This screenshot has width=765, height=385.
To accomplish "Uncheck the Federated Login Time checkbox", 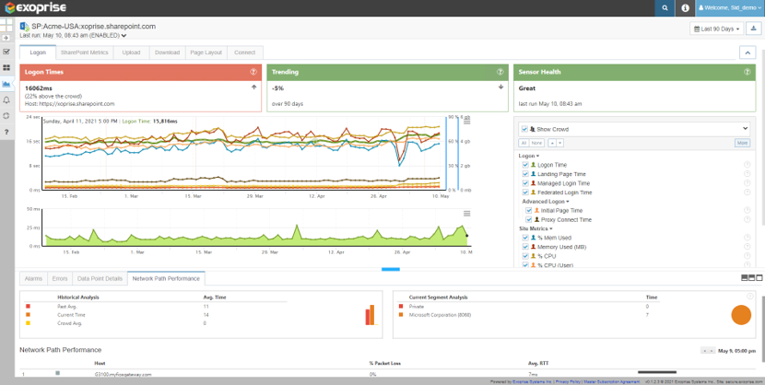I will click(x=525, y=192).
